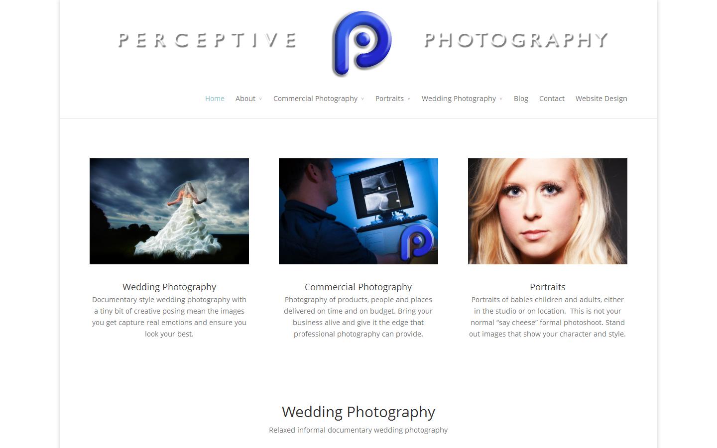Expand Wedding Photography nav dropdown arrow
This screenshot has height=448, width=717.
pyautogui.click(x=501, y=99)
